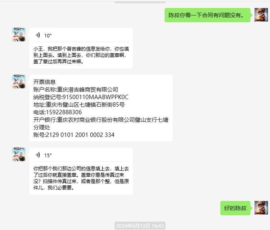Select the 开户银行 bank name line
Image resolution: width=270 pixels, height=230 pixels.
(x=101, y=123)
